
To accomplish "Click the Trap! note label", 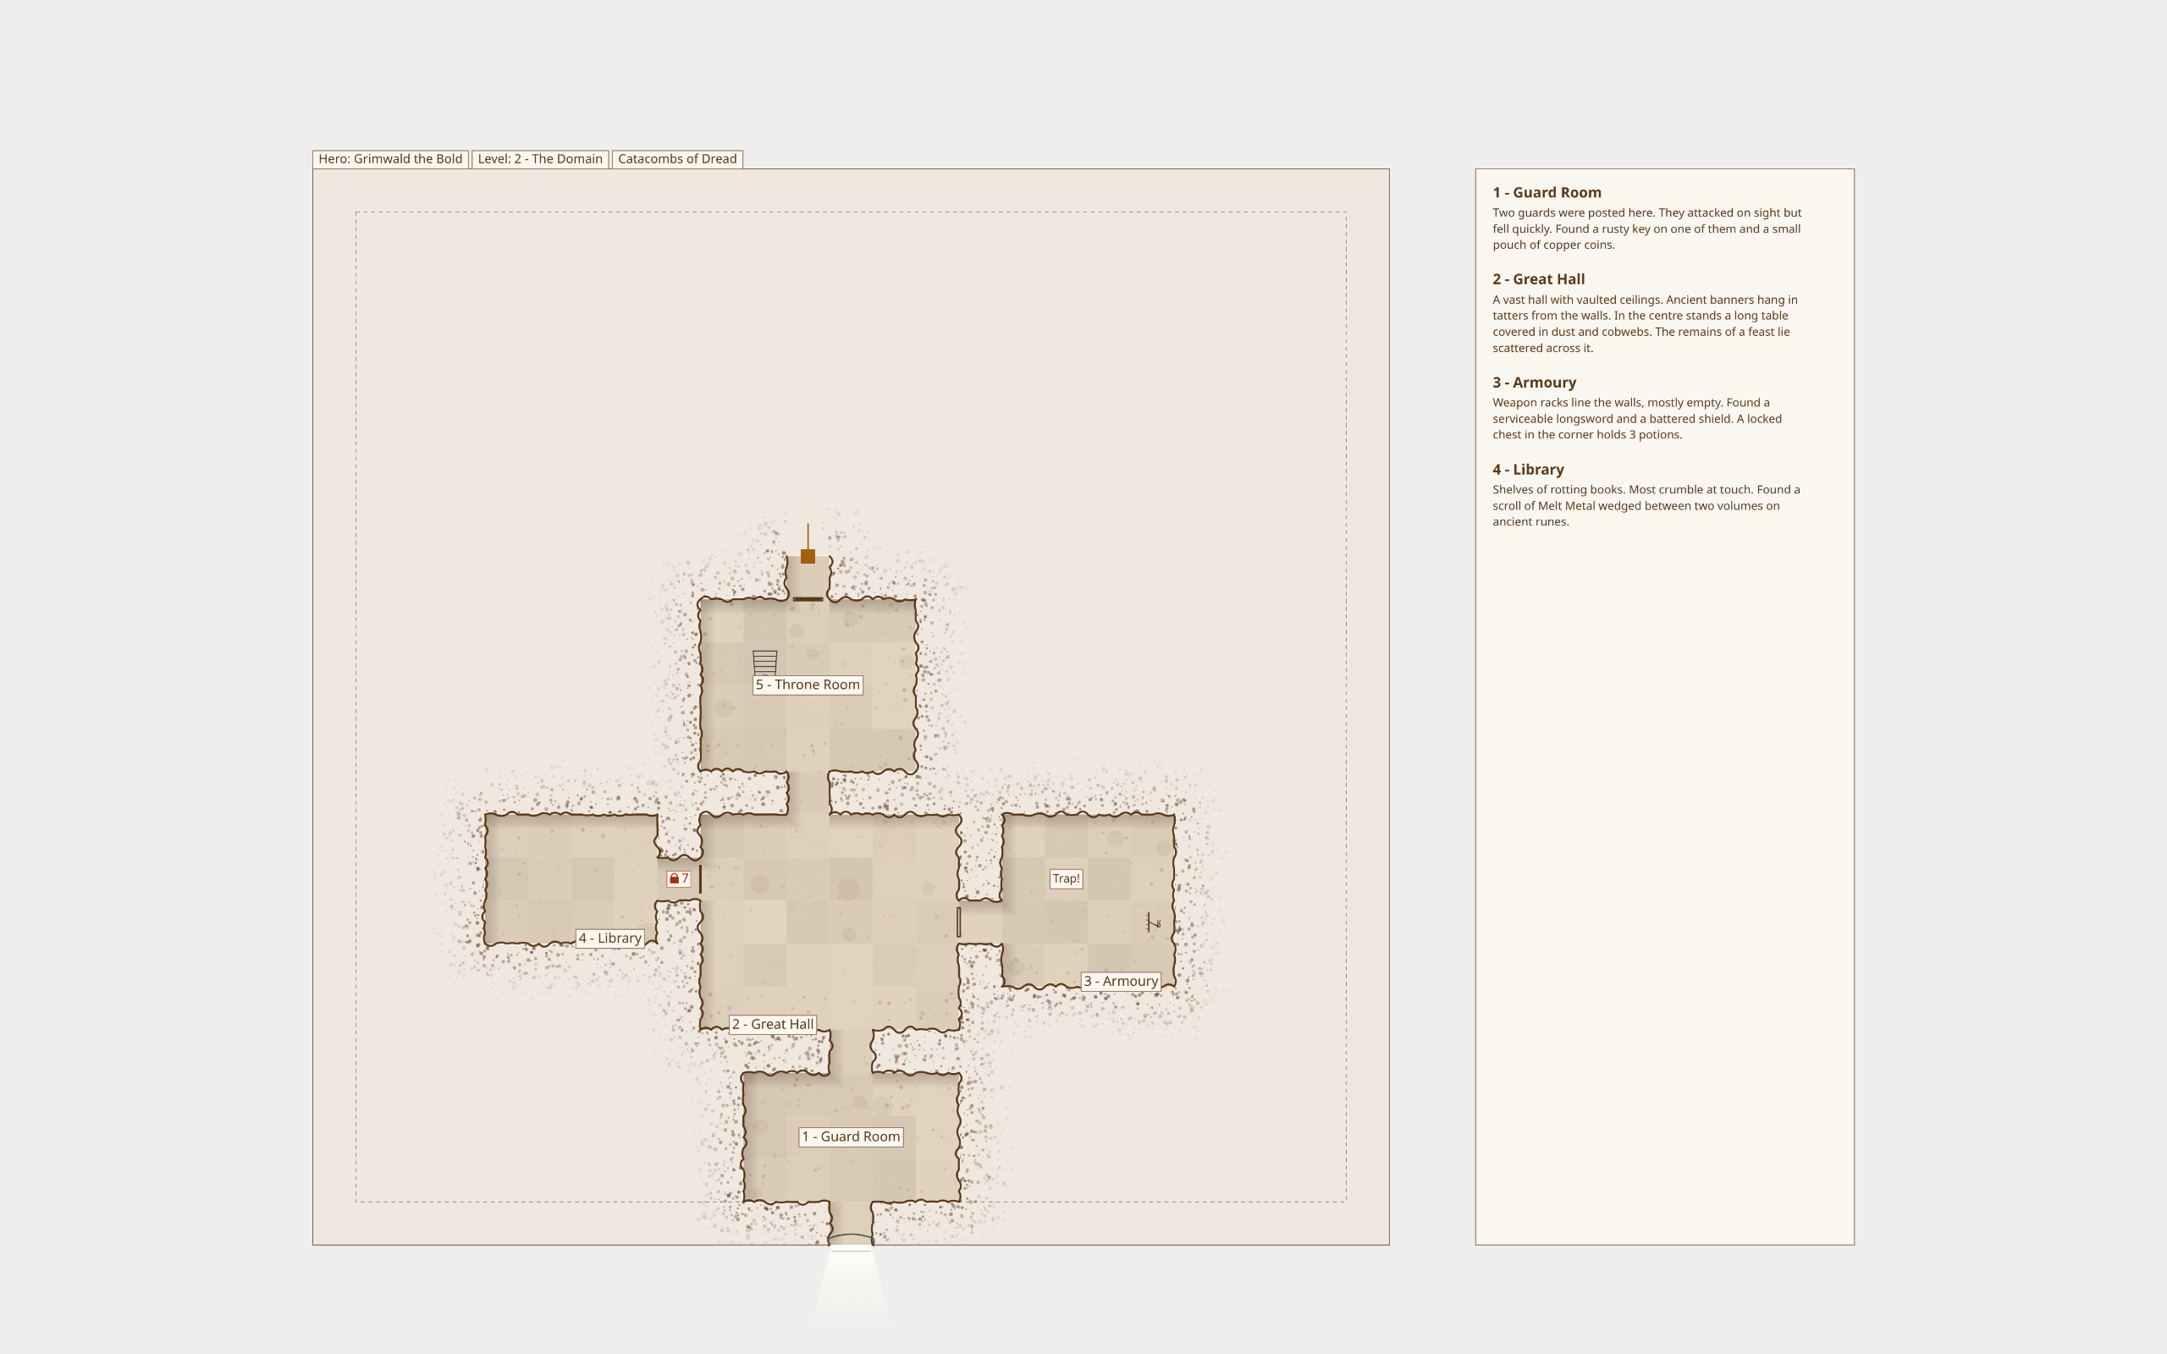I will point(1066,878).
